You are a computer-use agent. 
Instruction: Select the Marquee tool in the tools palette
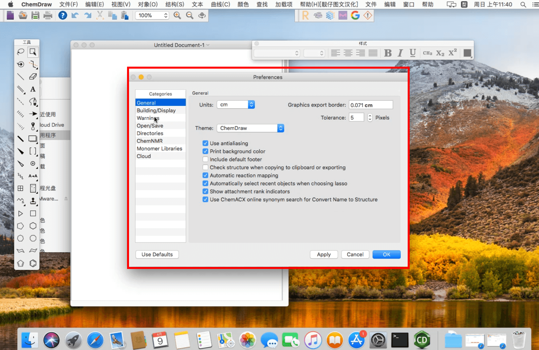point(33,52)
